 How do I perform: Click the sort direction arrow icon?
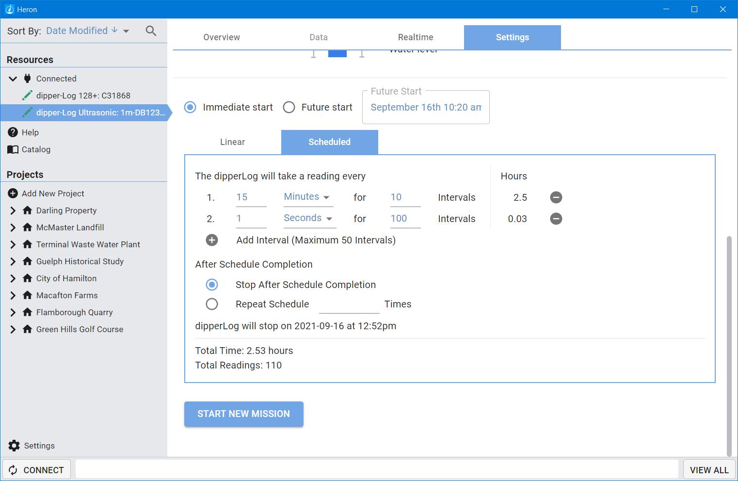click(114, 30)
